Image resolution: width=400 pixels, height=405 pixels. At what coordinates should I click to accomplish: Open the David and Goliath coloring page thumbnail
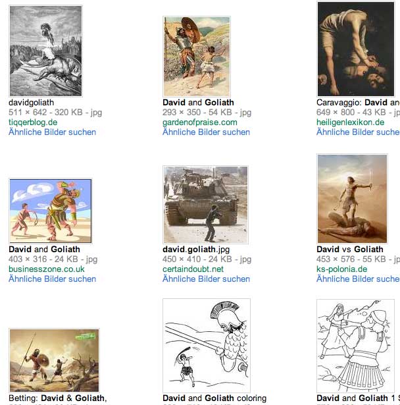pos(207,346)
